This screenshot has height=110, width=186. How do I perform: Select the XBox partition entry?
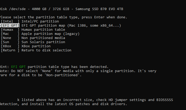pos(10,46)
